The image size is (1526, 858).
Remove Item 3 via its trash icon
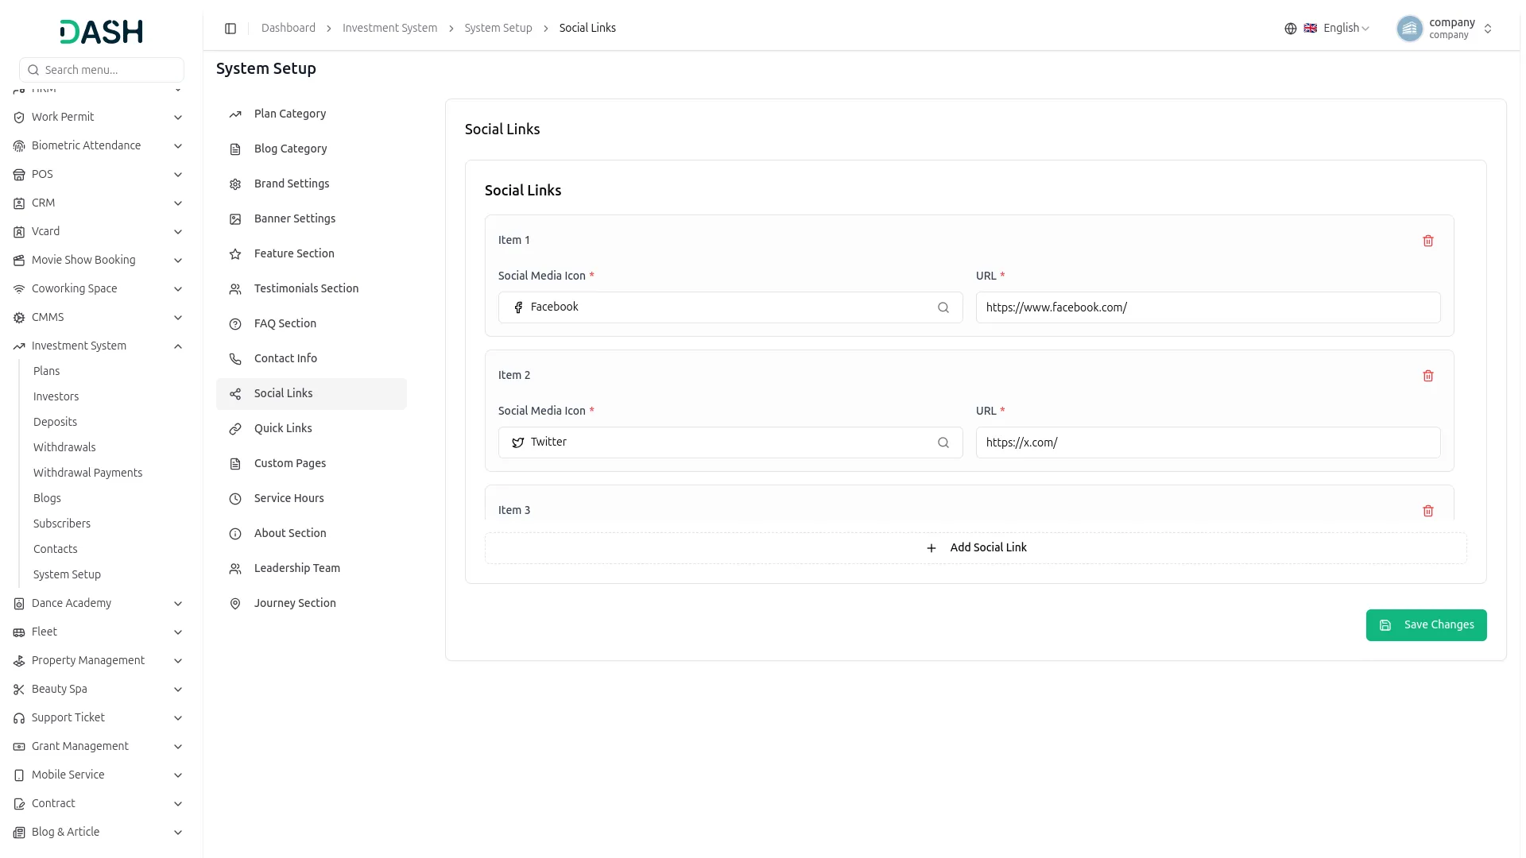point(1428,511)
